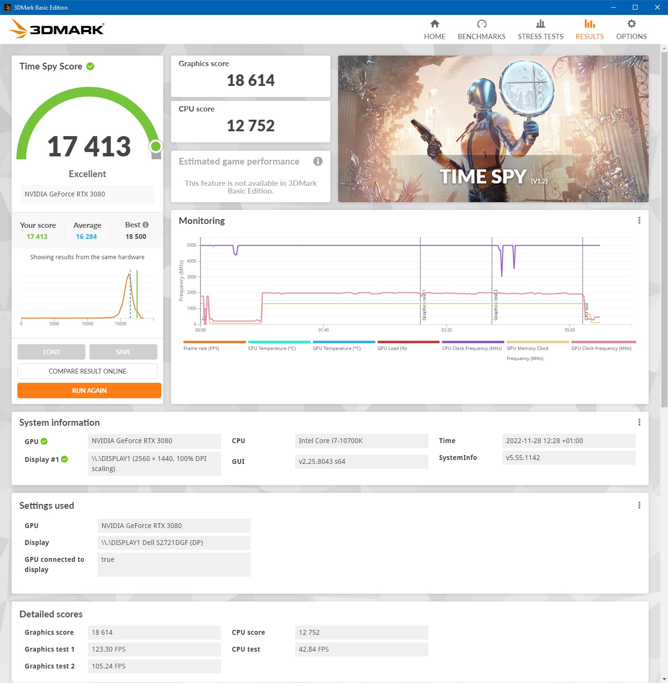The image size is (668, 683).
Task: Click the large Graphics score 18 614
Action: (251, 80)
